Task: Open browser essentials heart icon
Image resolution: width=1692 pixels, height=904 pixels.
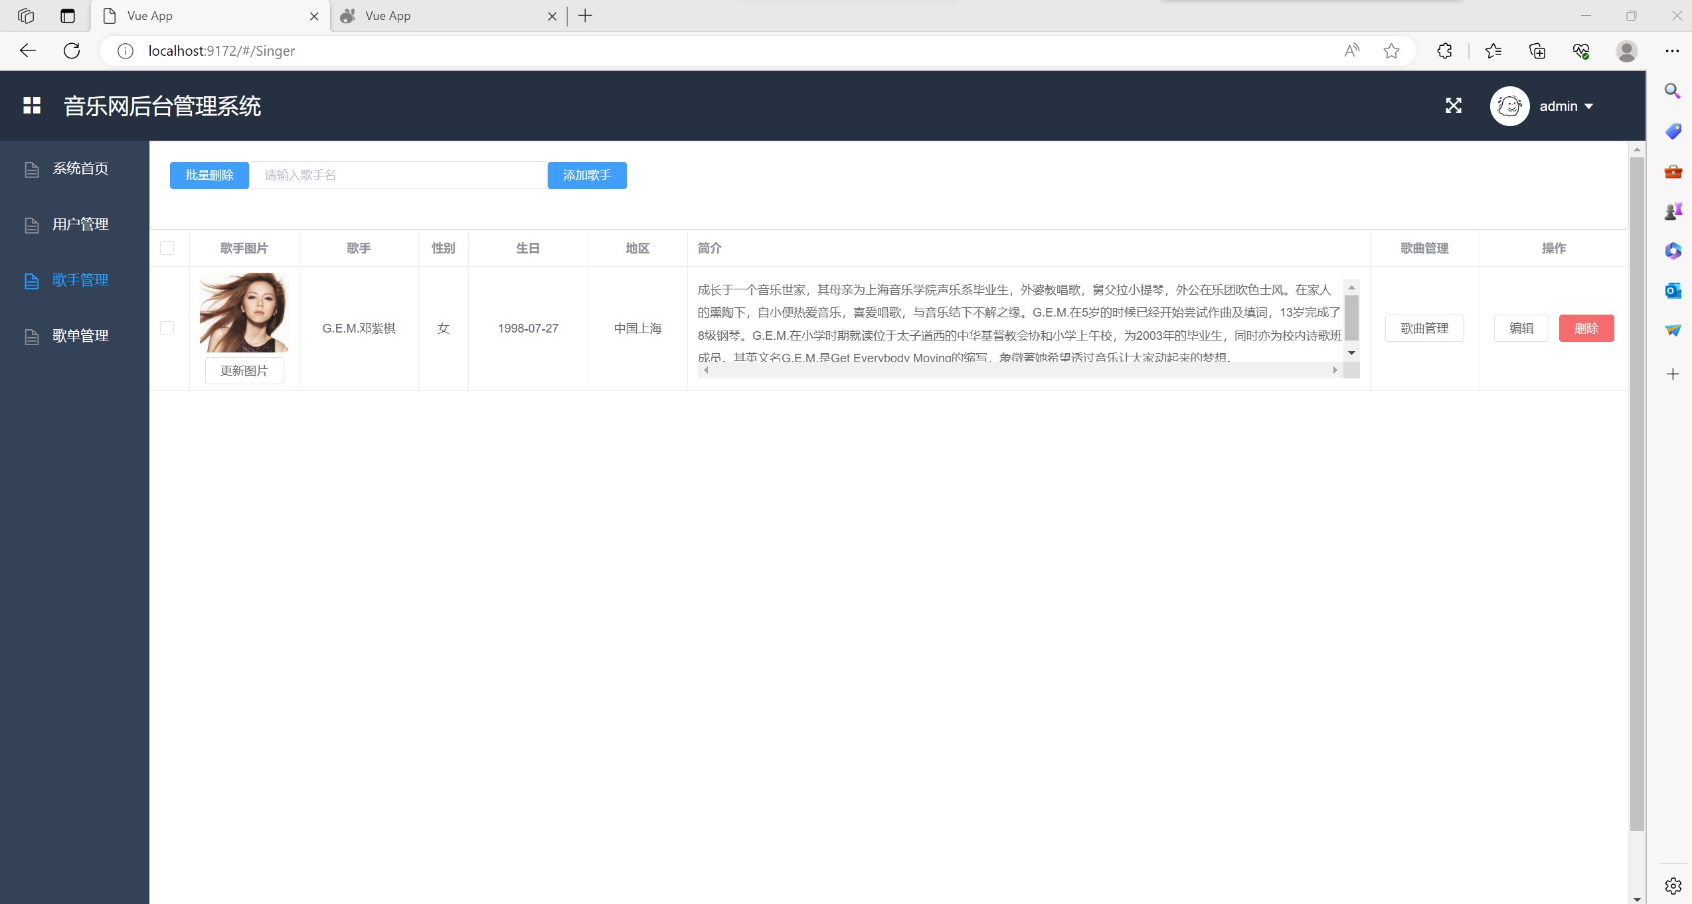Action: pos(1581,51)
